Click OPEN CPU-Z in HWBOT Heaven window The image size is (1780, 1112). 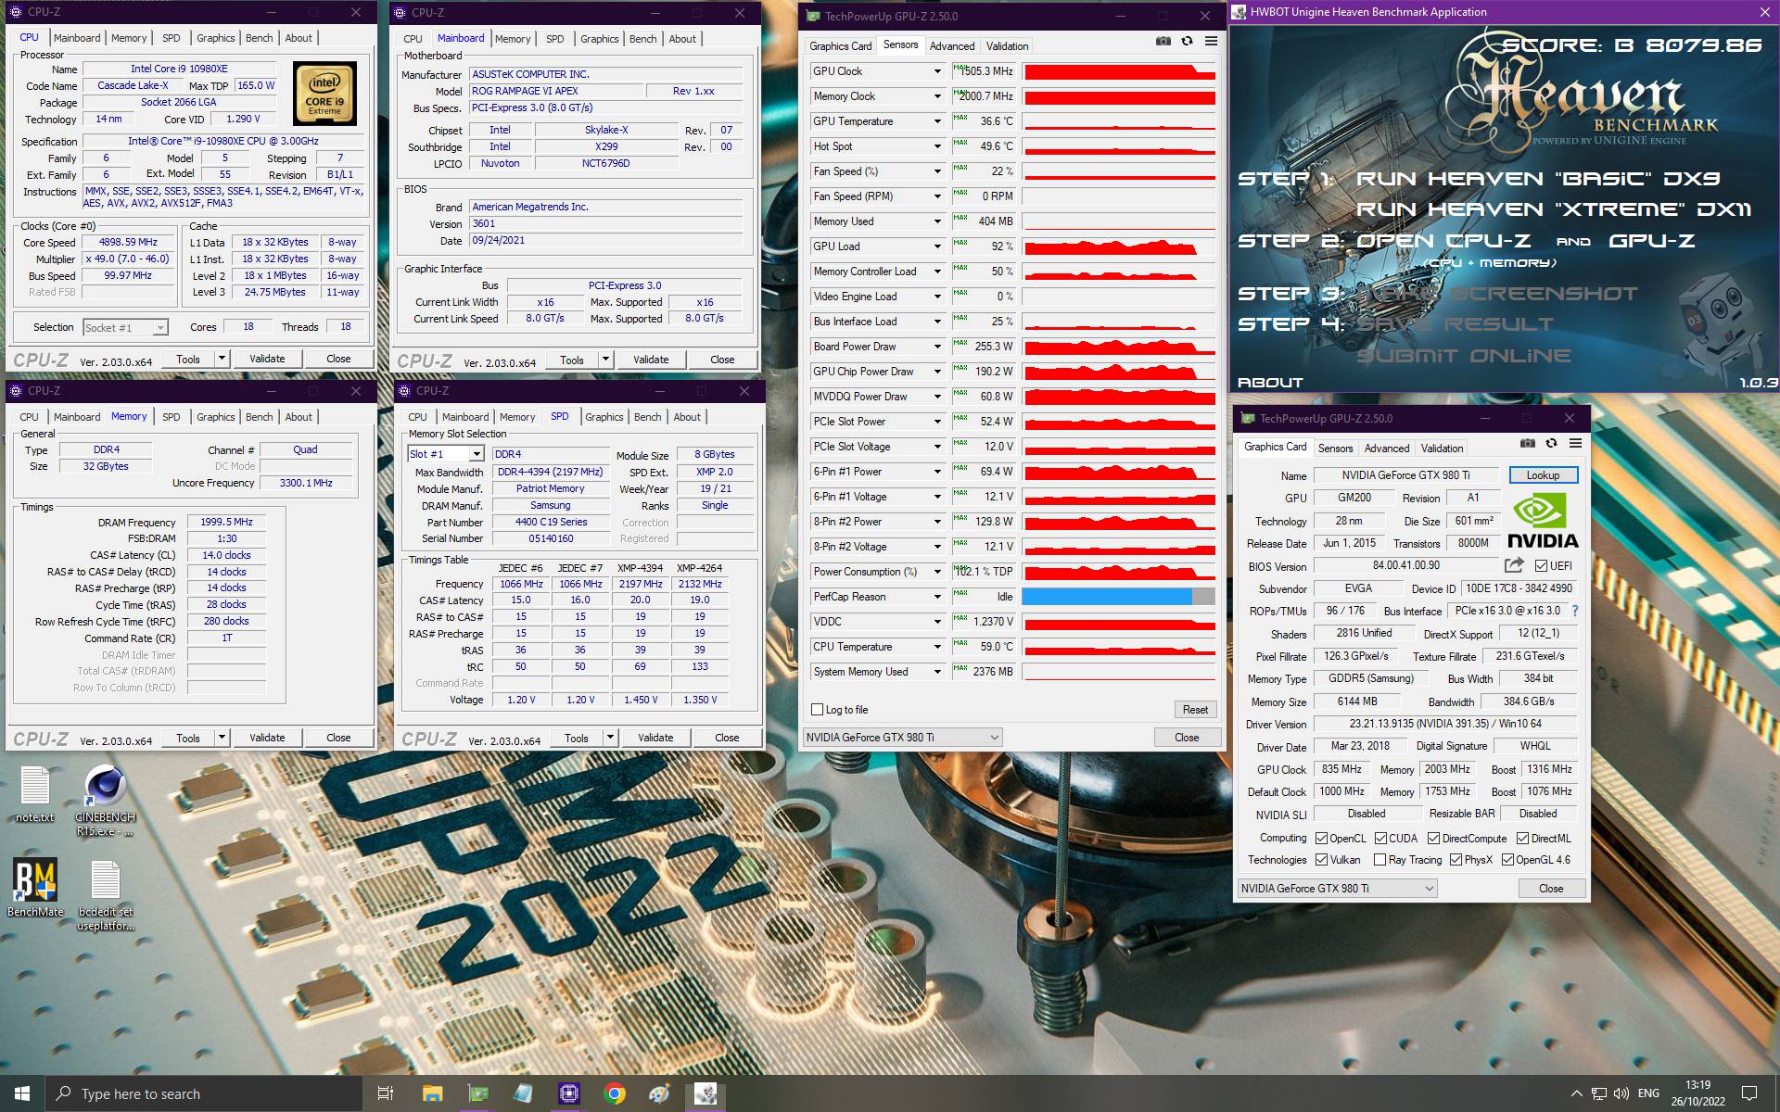tap(1443, 241)
